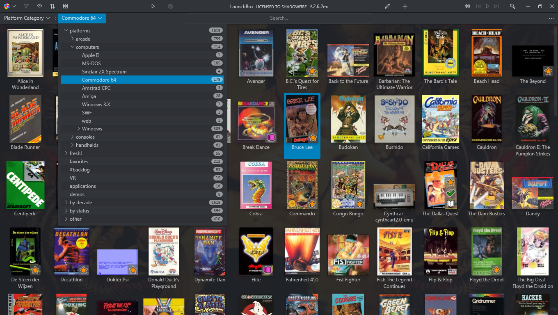Expand the consoles tree node
The width and height of the screenshot is (558, 315).
point(72,137)
